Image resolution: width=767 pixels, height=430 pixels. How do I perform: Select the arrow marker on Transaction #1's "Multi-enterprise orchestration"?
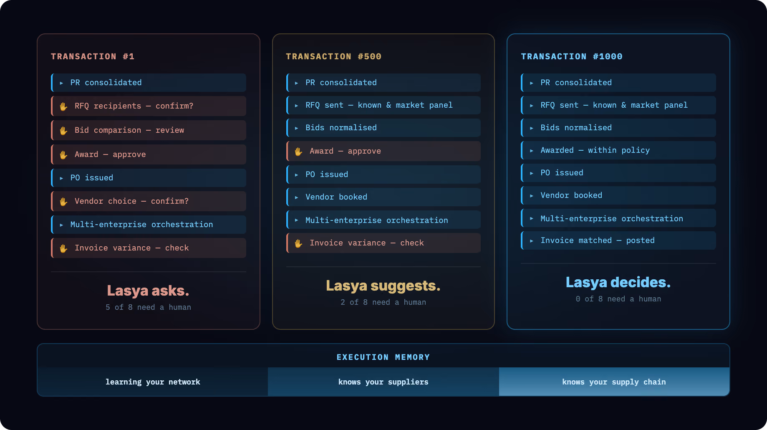[61, 225]
